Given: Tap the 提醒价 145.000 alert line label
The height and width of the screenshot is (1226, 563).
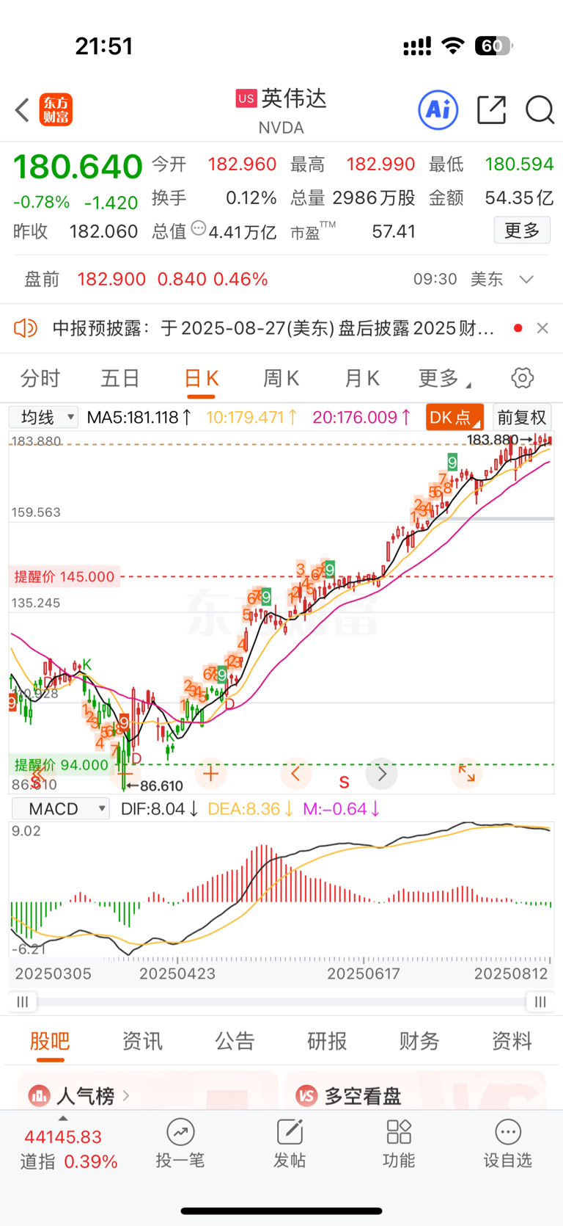Looking at the screenshot, I should (x=65, y=577).
